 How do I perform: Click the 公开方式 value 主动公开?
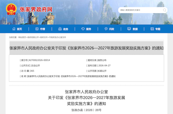point(35,66)
